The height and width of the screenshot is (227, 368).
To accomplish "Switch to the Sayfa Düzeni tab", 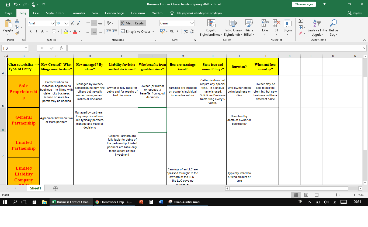I will click(x=55, y=13).
